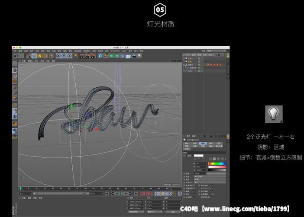
Task: Click frame 45 on timeline ruler
Action: click(94, 188)
